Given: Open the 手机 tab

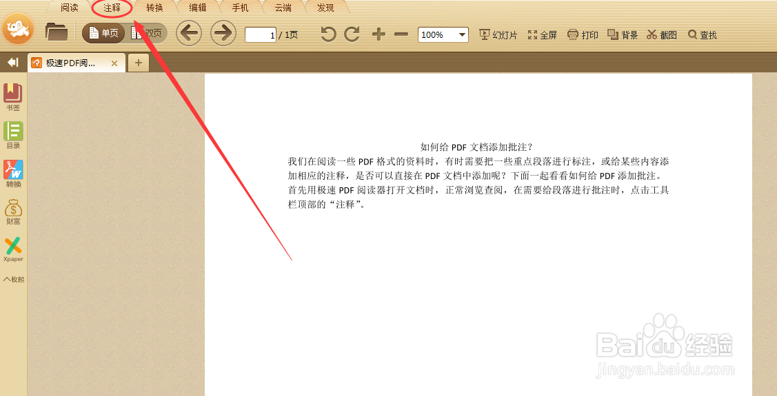Looking at the screenshot, I should pos(241,8).
